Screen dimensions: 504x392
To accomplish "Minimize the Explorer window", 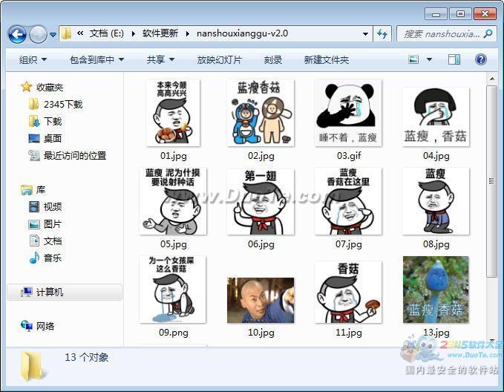I will tap(436, 14).
